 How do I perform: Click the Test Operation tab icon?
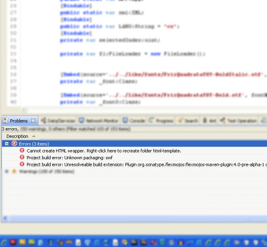click(x=223, y=121)
